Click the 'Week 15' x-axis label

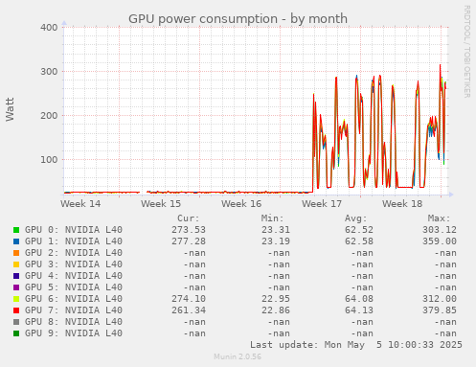tap(161, 204)
